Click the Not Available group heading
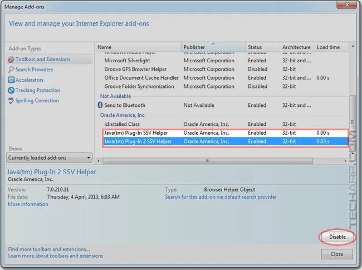 [115, 96]
